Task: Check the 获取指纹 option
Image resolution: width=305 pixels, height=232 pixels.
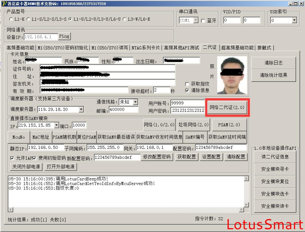Action: pyautogui.click(x=187, y=84)
